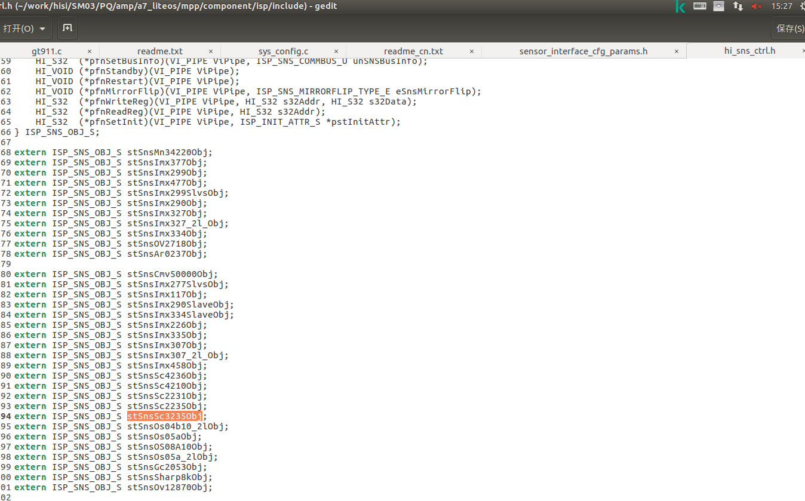The height and width of the screenshot is (501, 805).
Task: Click the 保存(S) save button
Action: pyautogui.click(x=788, y=28)
